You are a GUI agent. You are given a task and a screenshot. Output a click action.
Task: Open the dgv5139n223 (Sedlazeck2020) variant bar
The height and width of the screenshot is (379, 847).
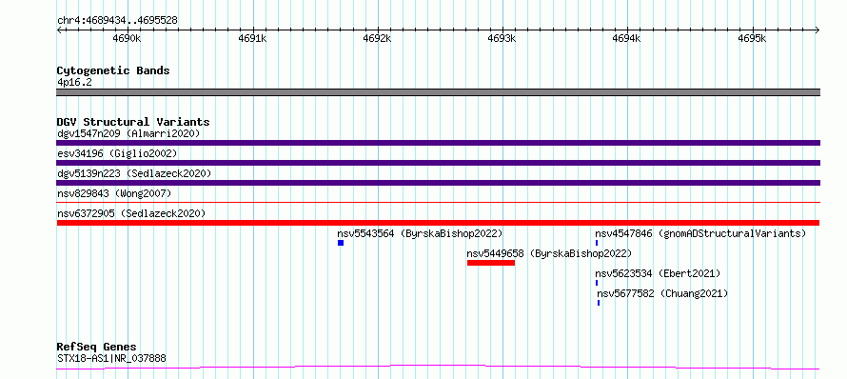(x=438, y=183)
